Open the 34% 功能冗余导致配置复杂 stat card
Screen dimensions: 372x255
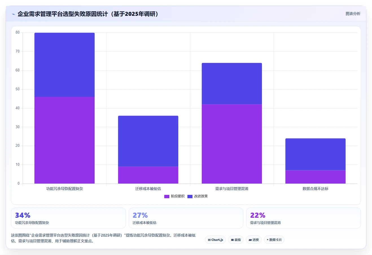68,218
